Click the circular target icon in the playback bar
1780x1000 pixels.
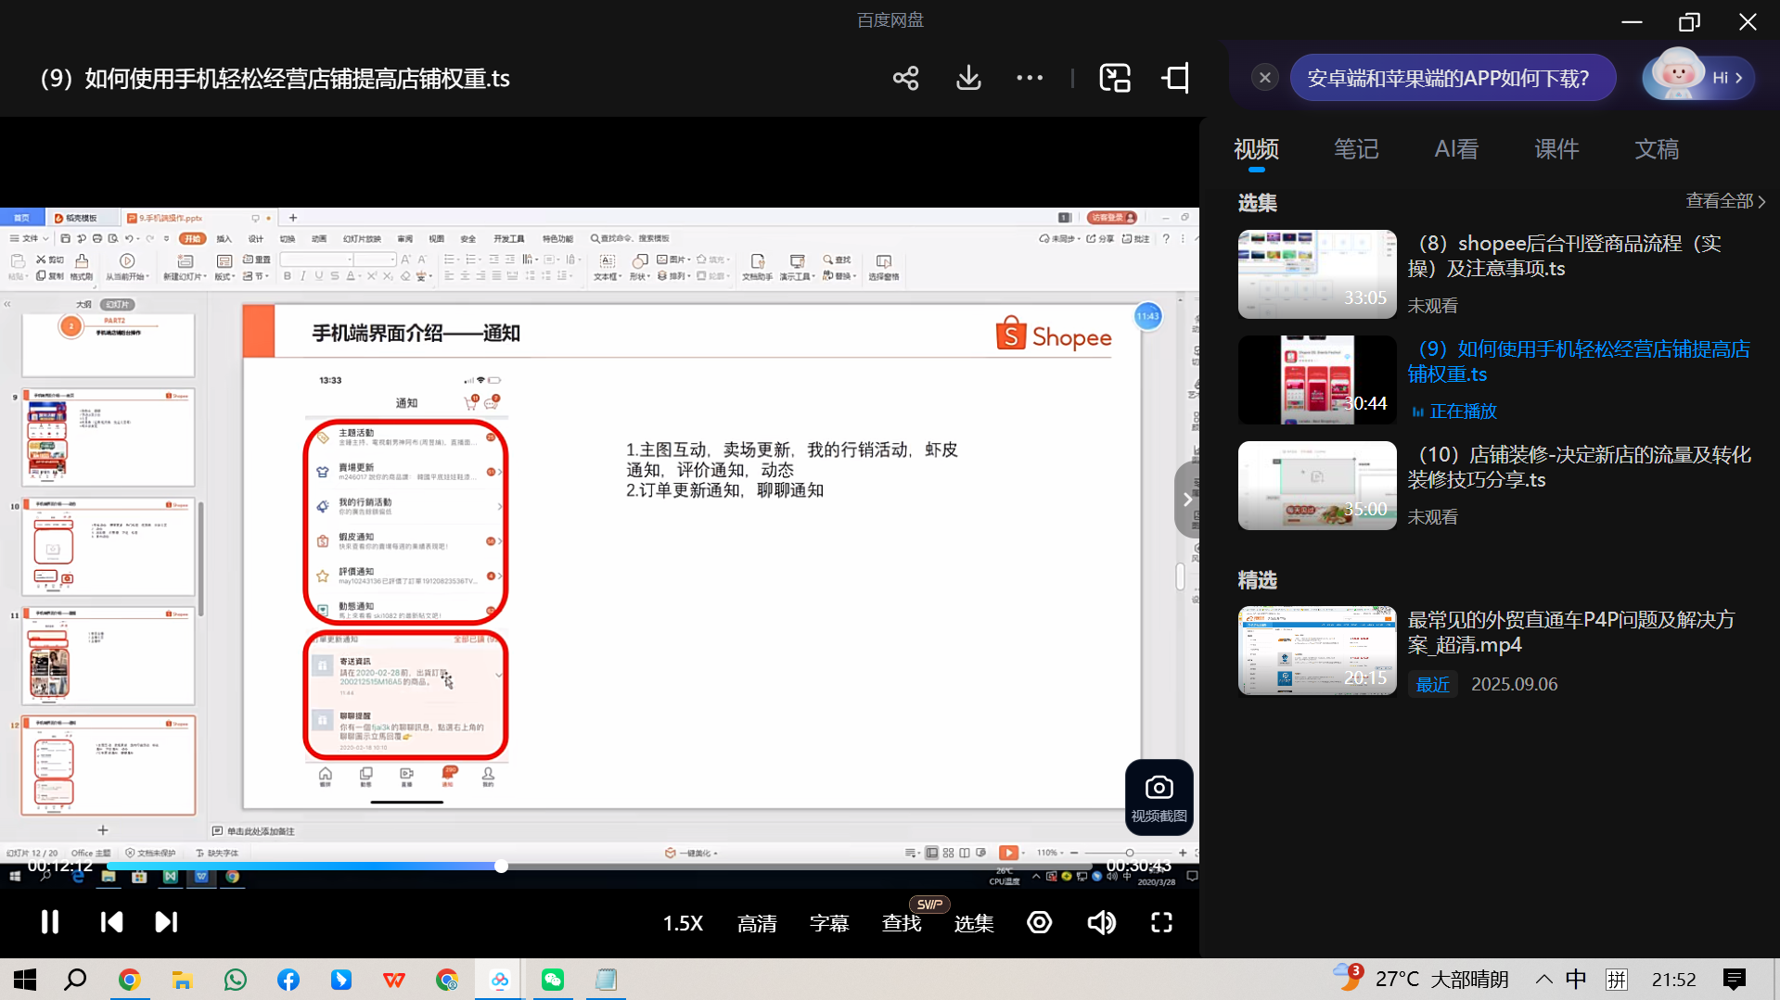point(1039,922)
